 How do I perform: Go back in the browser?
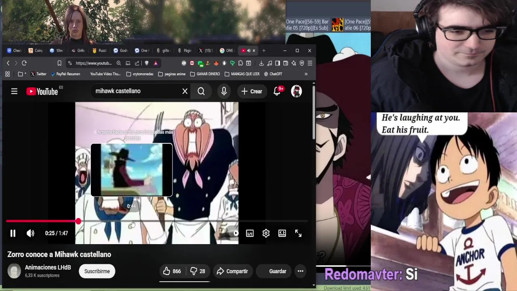pyautogui.click(x=8, y=63)
